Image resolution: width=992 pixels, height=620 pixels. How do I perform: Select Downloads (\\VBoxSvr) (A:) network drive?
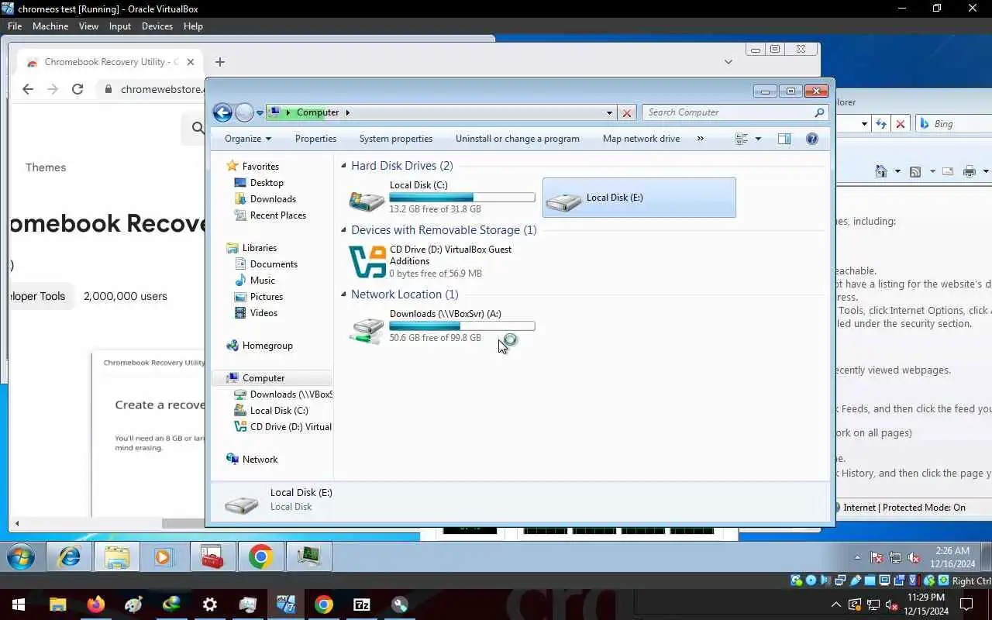[x=442, y=325]
